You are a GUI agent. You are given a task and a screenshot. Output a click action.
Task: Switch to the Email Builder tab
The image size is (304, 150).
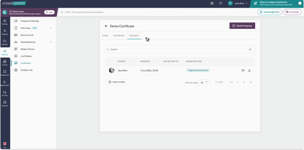point(119,35)
